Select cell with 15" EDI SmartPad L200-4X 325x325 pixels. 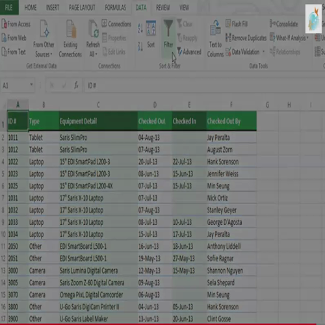98,186
